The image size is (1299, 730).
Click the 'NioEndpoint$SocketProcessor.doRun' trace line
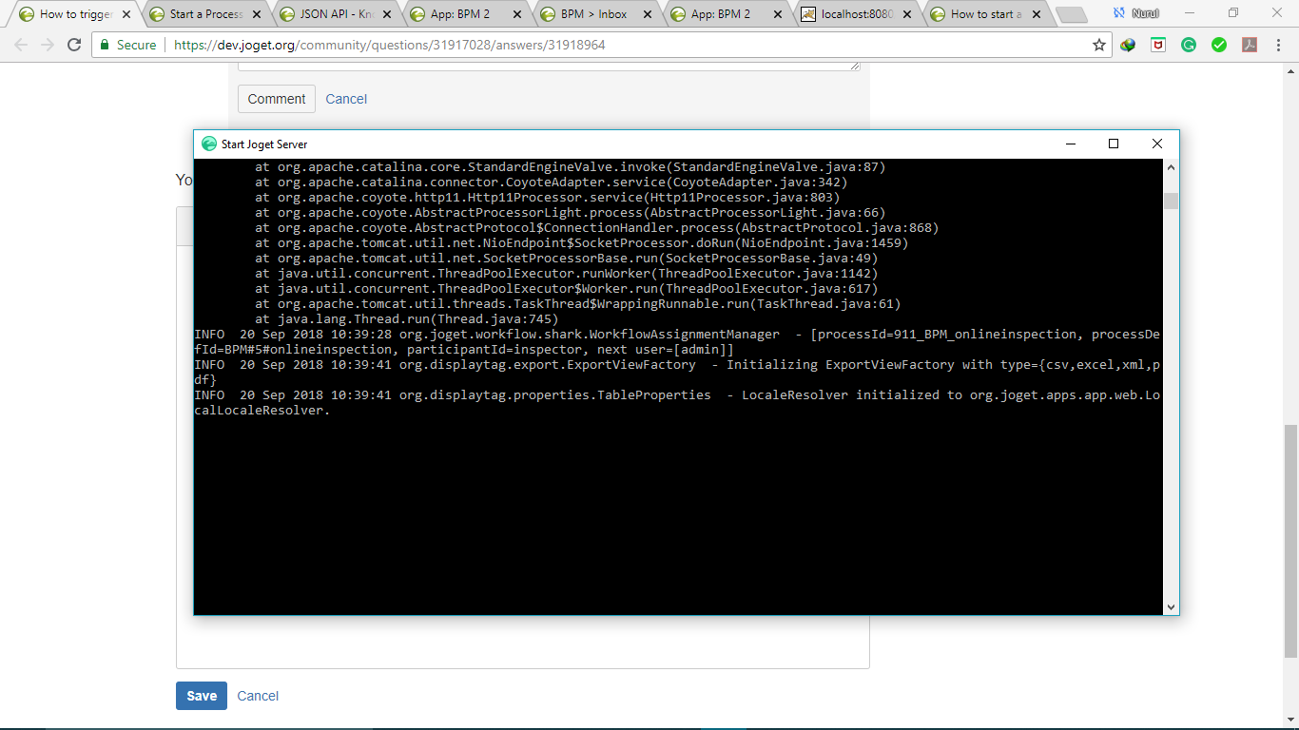tap(581, 243)
